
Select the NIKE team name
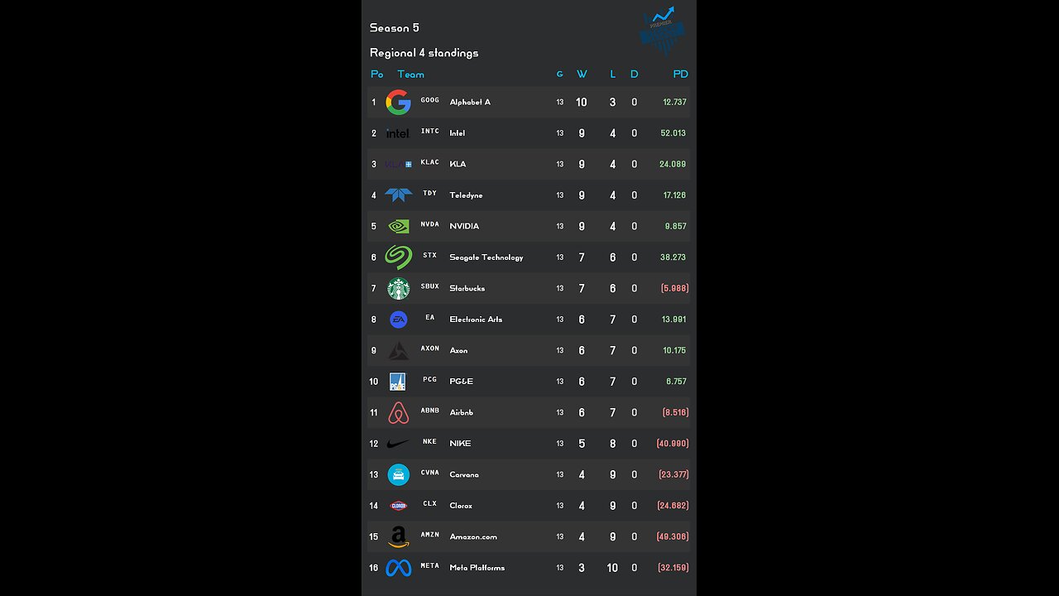pyautogui.click(x=460, y=444)
